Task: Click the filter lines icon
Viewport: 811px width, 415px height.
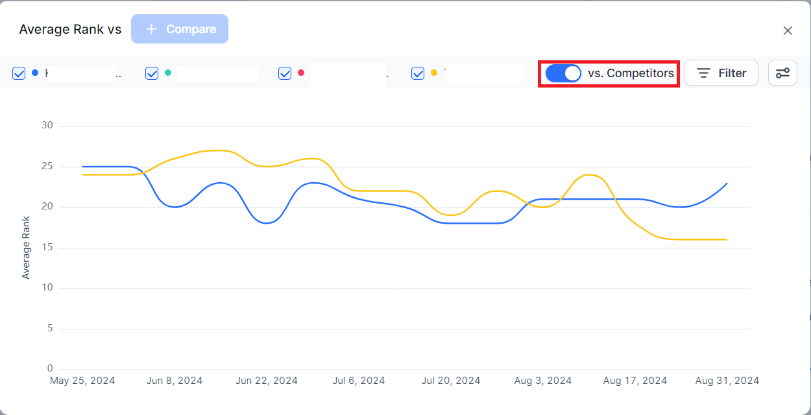Action: click(703, 73)
